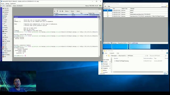Switch to Vista tab in Explorer

(118, 53)
